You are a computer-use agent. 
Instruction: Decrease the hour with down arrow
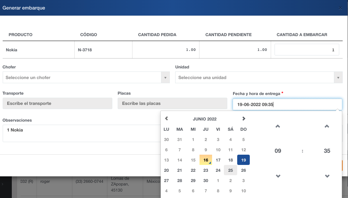(x=278, y=176)
